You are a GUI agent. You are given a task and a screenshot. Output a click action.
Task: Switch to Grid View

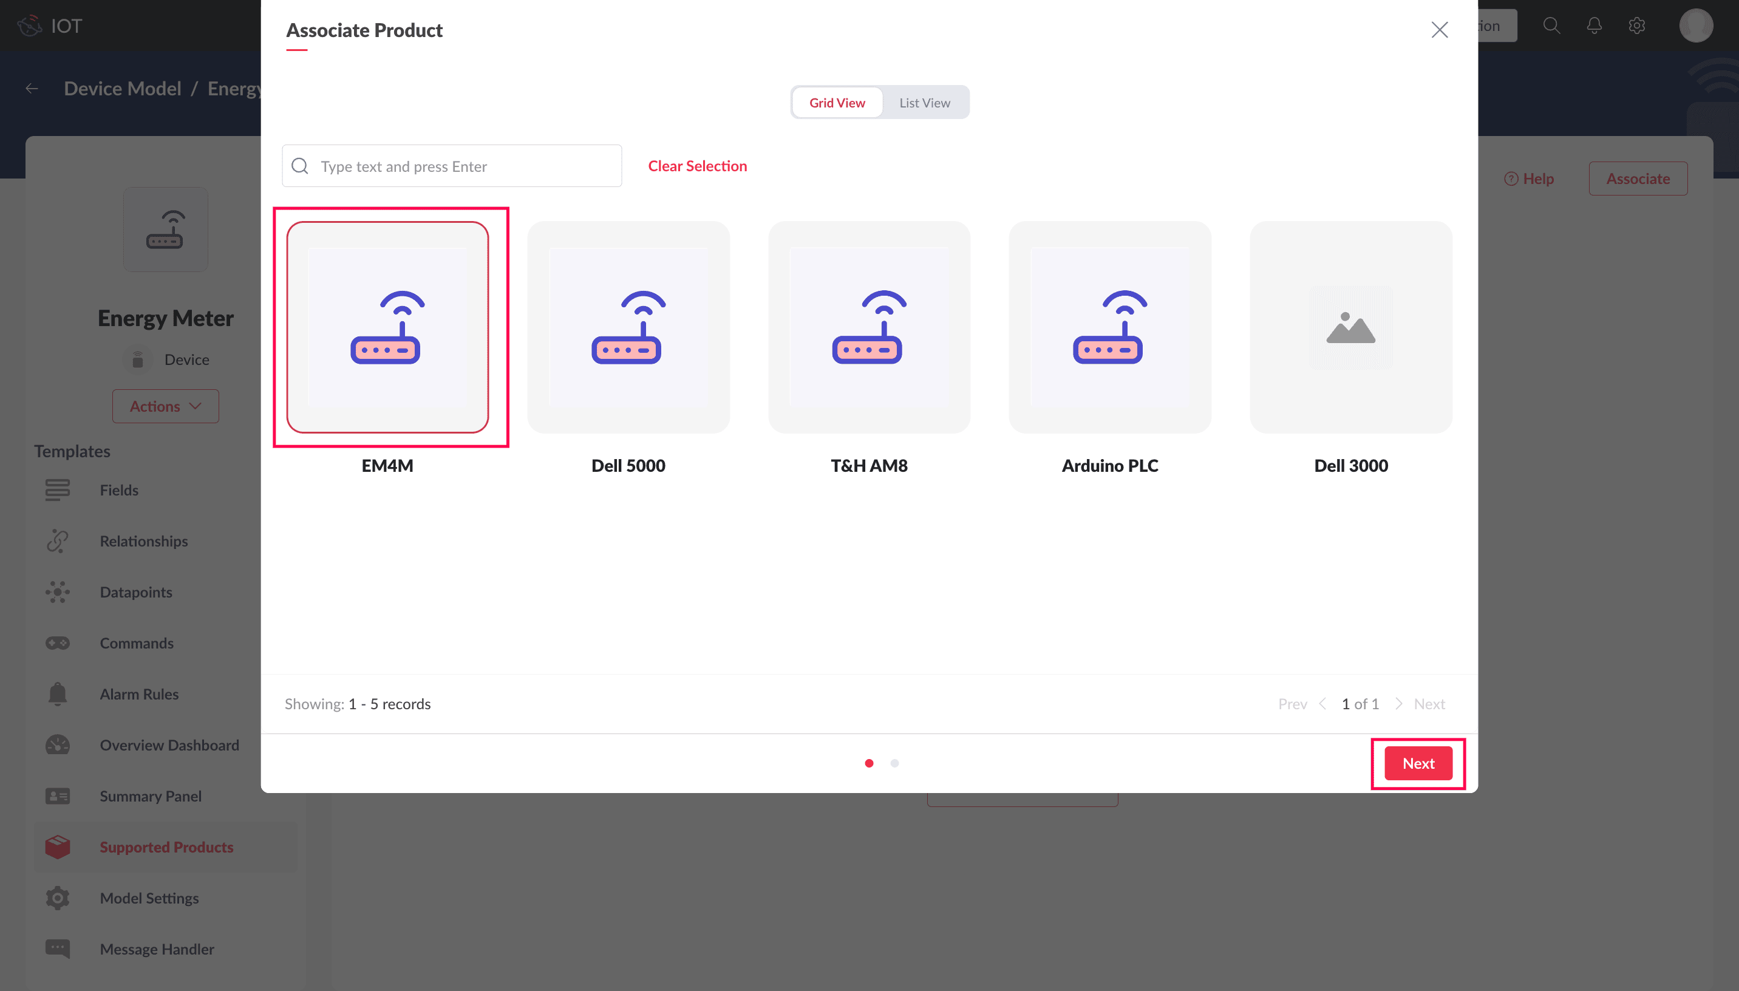[x=836, y=103]
